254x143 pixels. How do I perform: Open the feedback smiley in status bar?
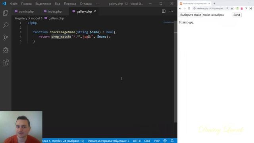165,141
